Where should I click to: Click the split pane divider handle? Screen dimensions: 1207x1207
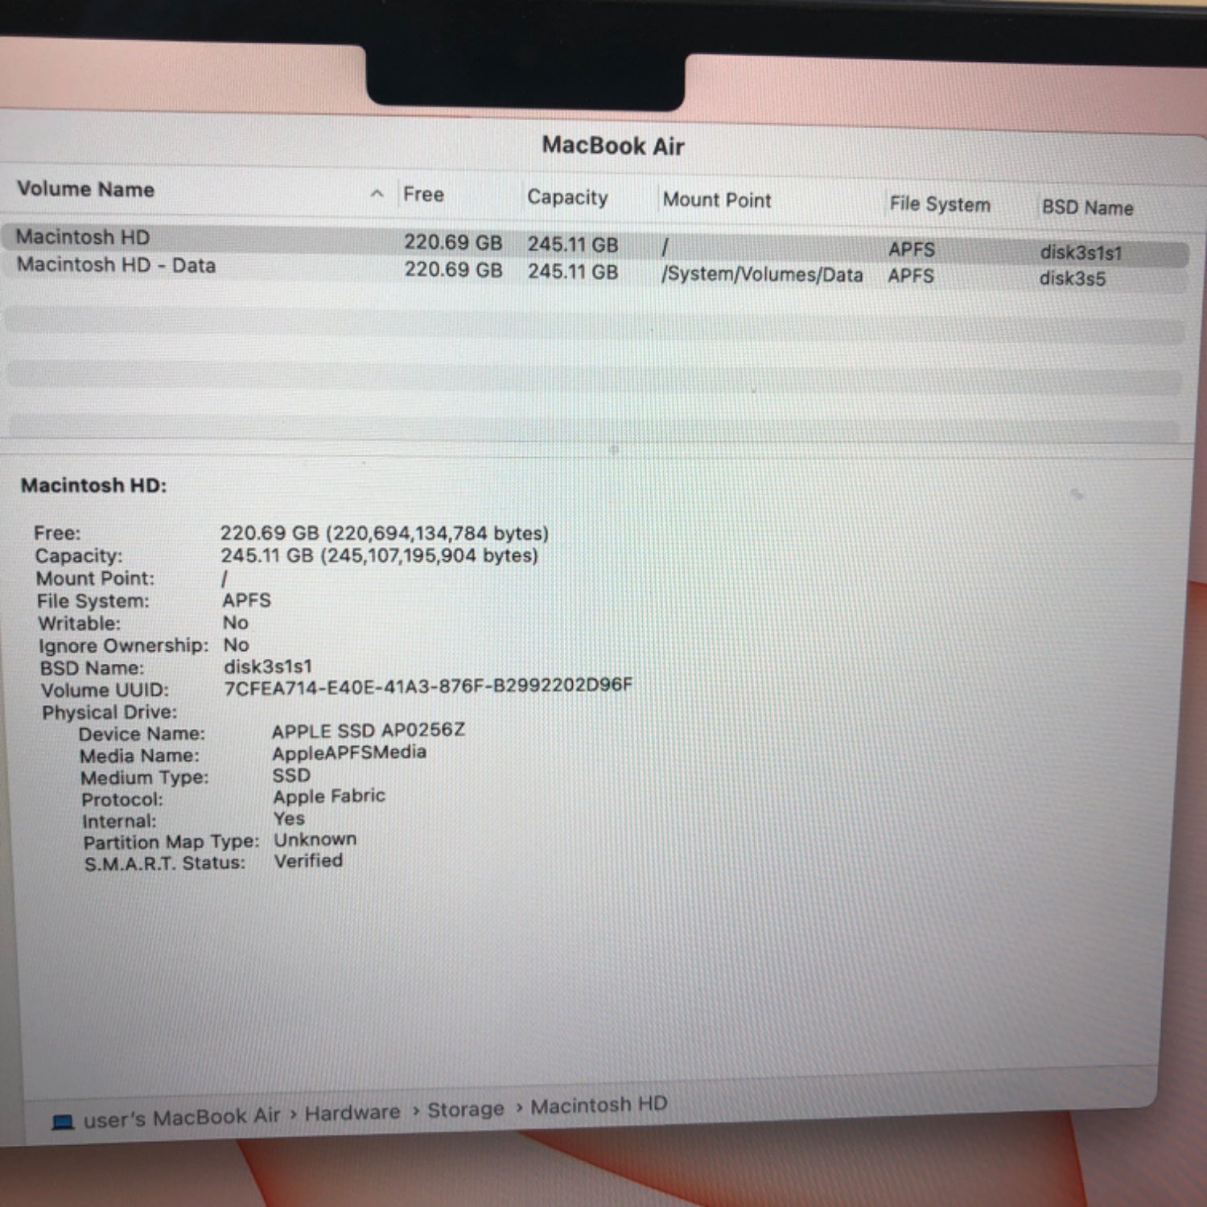pyautogui.click(x=614, y=450)
